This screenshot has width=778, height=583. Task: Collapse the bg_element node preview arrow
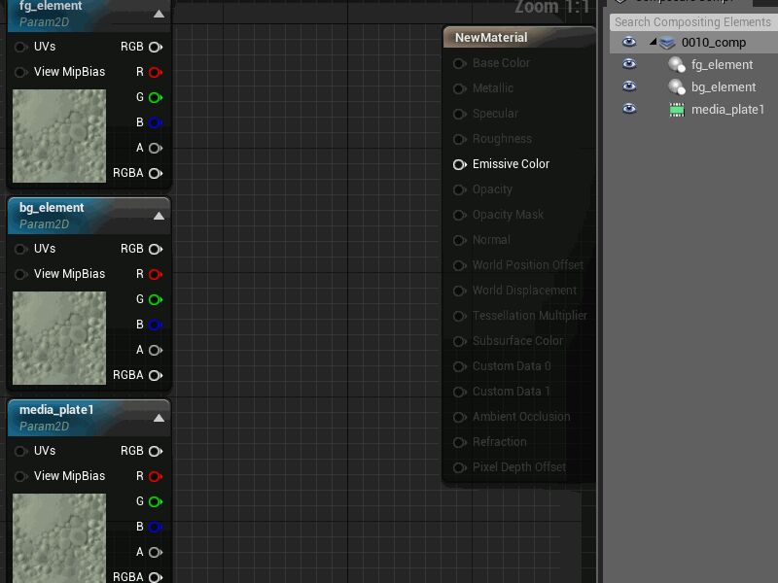coord(159,216)
